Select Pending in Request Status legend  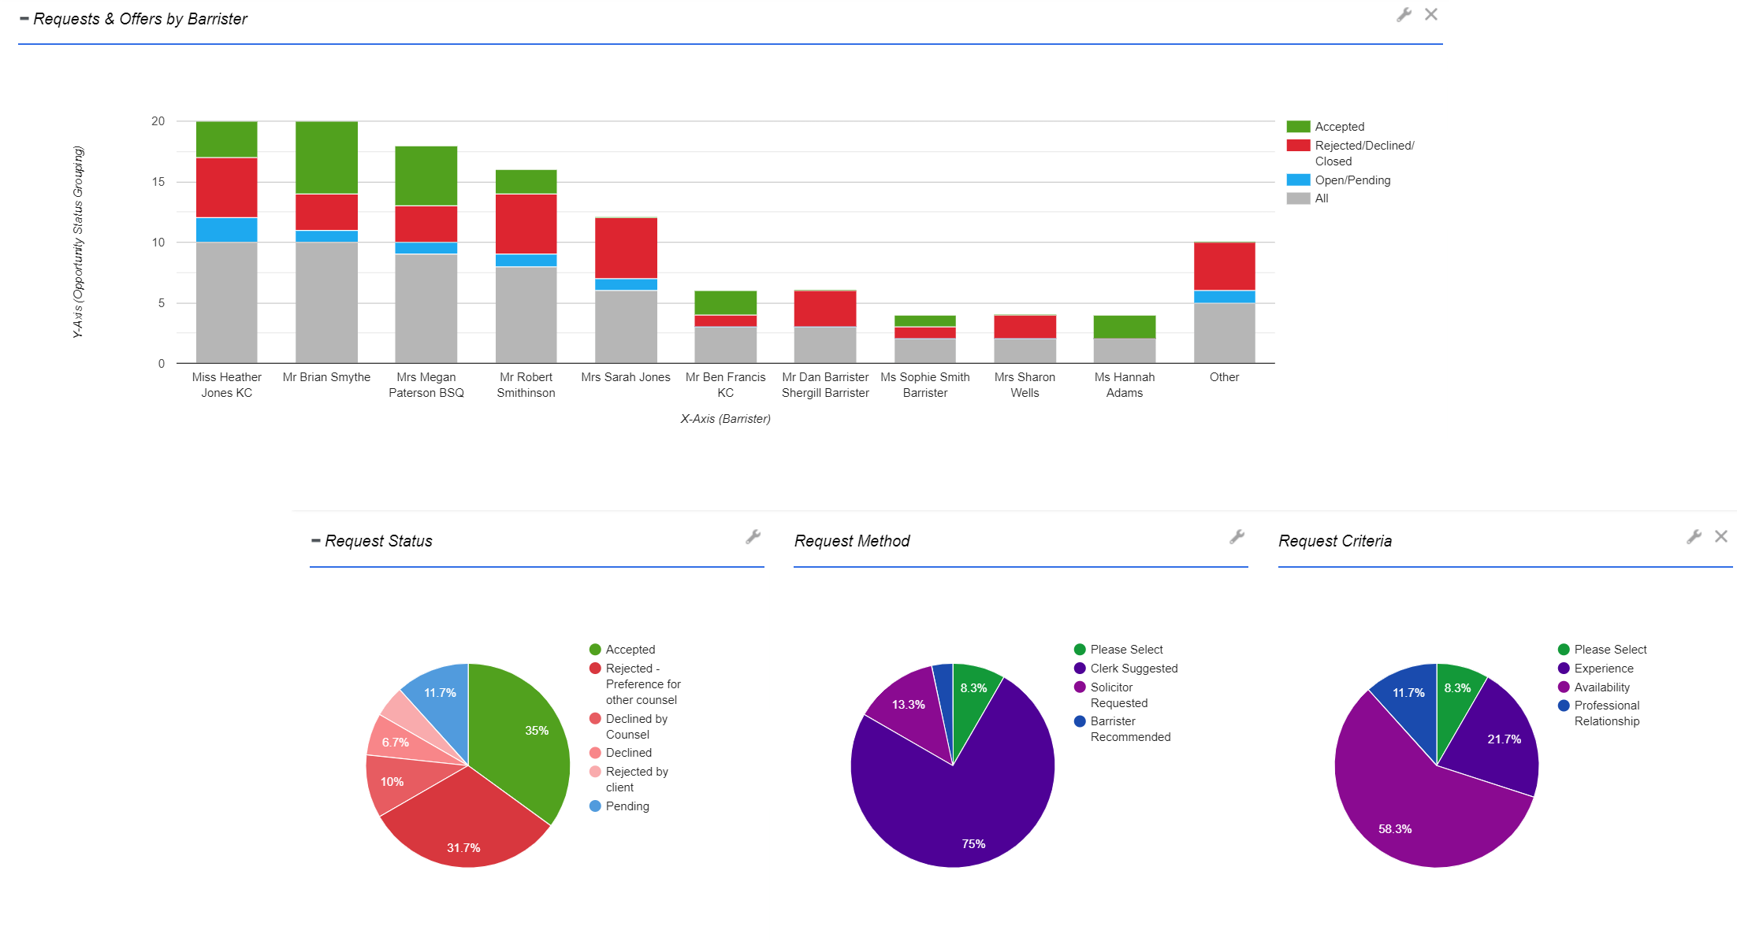click(627, 806)
